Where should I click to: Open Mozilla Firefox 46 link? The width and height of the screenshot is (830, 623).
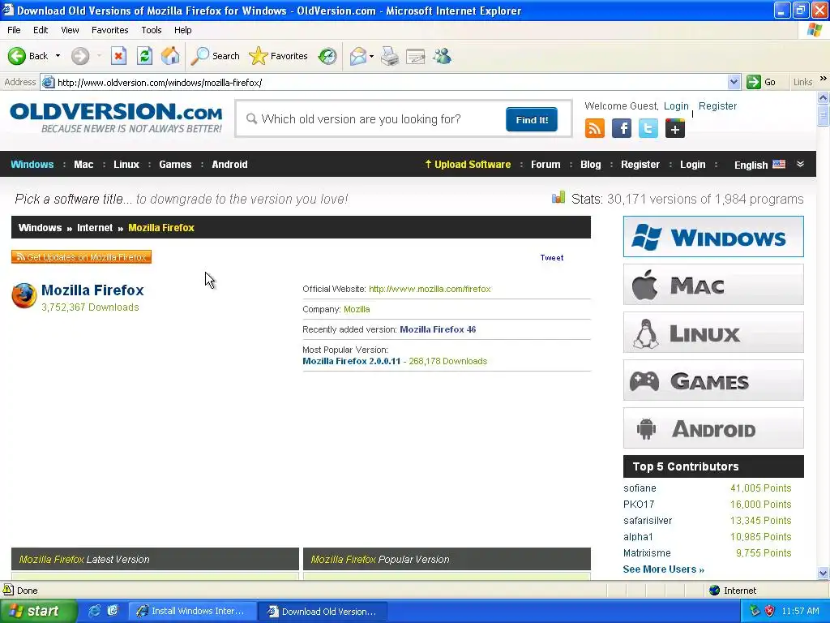pos(438,329)
